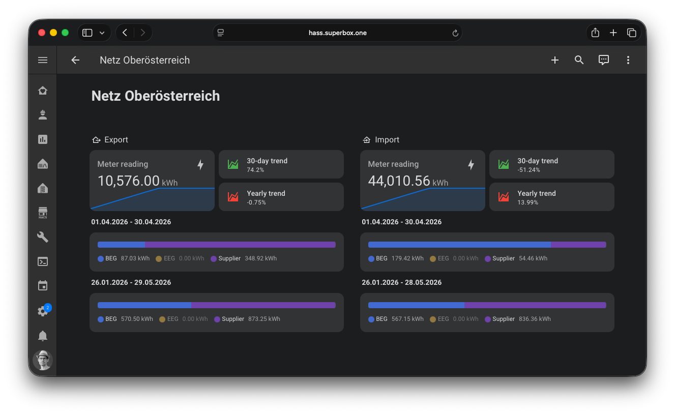
Task: Open the home overview dashboard icon
Action: [x=43, y=90]
